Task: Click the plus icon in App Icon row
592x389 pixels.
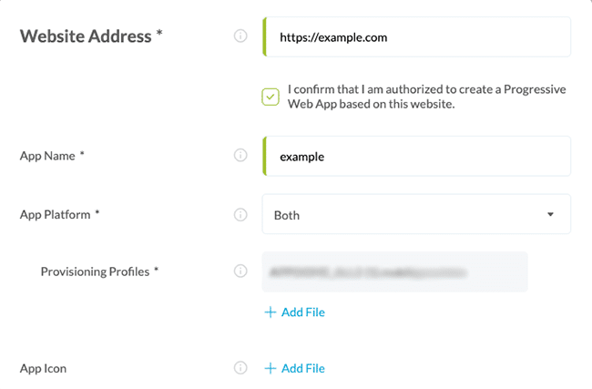Action: coord(270,368)
